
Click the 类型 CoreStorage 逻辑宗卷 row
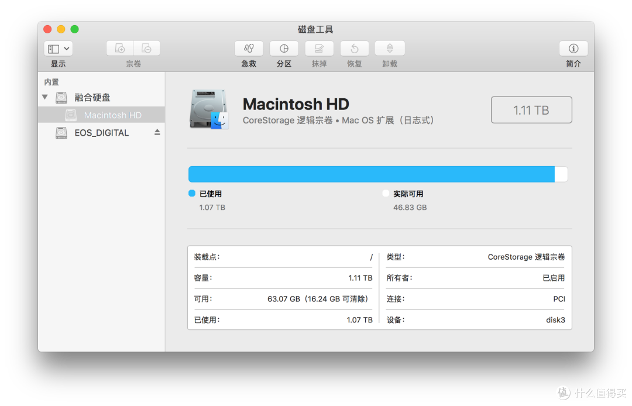click(x=476, y=257)
